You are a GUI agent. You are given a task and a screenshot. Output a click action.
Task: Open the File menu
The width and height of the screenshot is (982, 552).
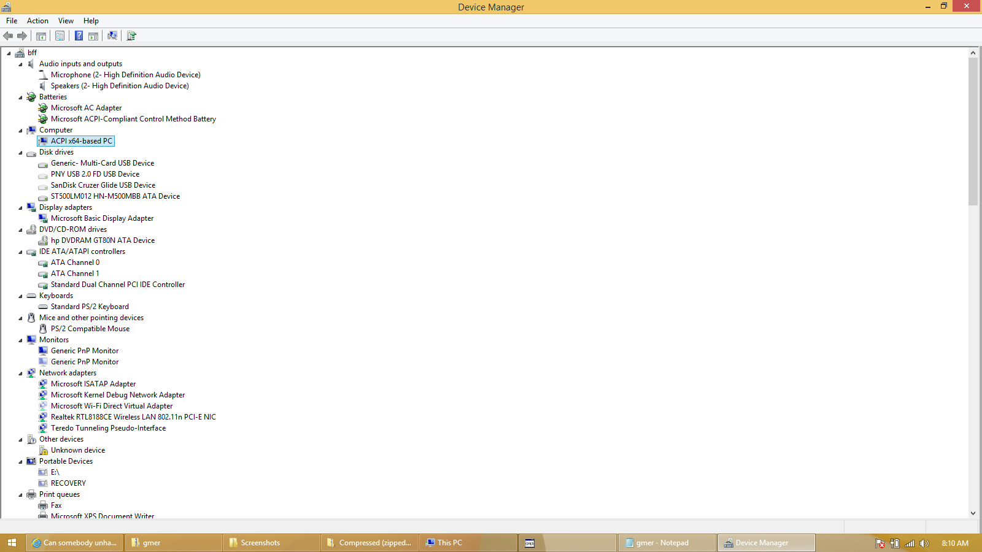tap(12, 21)
